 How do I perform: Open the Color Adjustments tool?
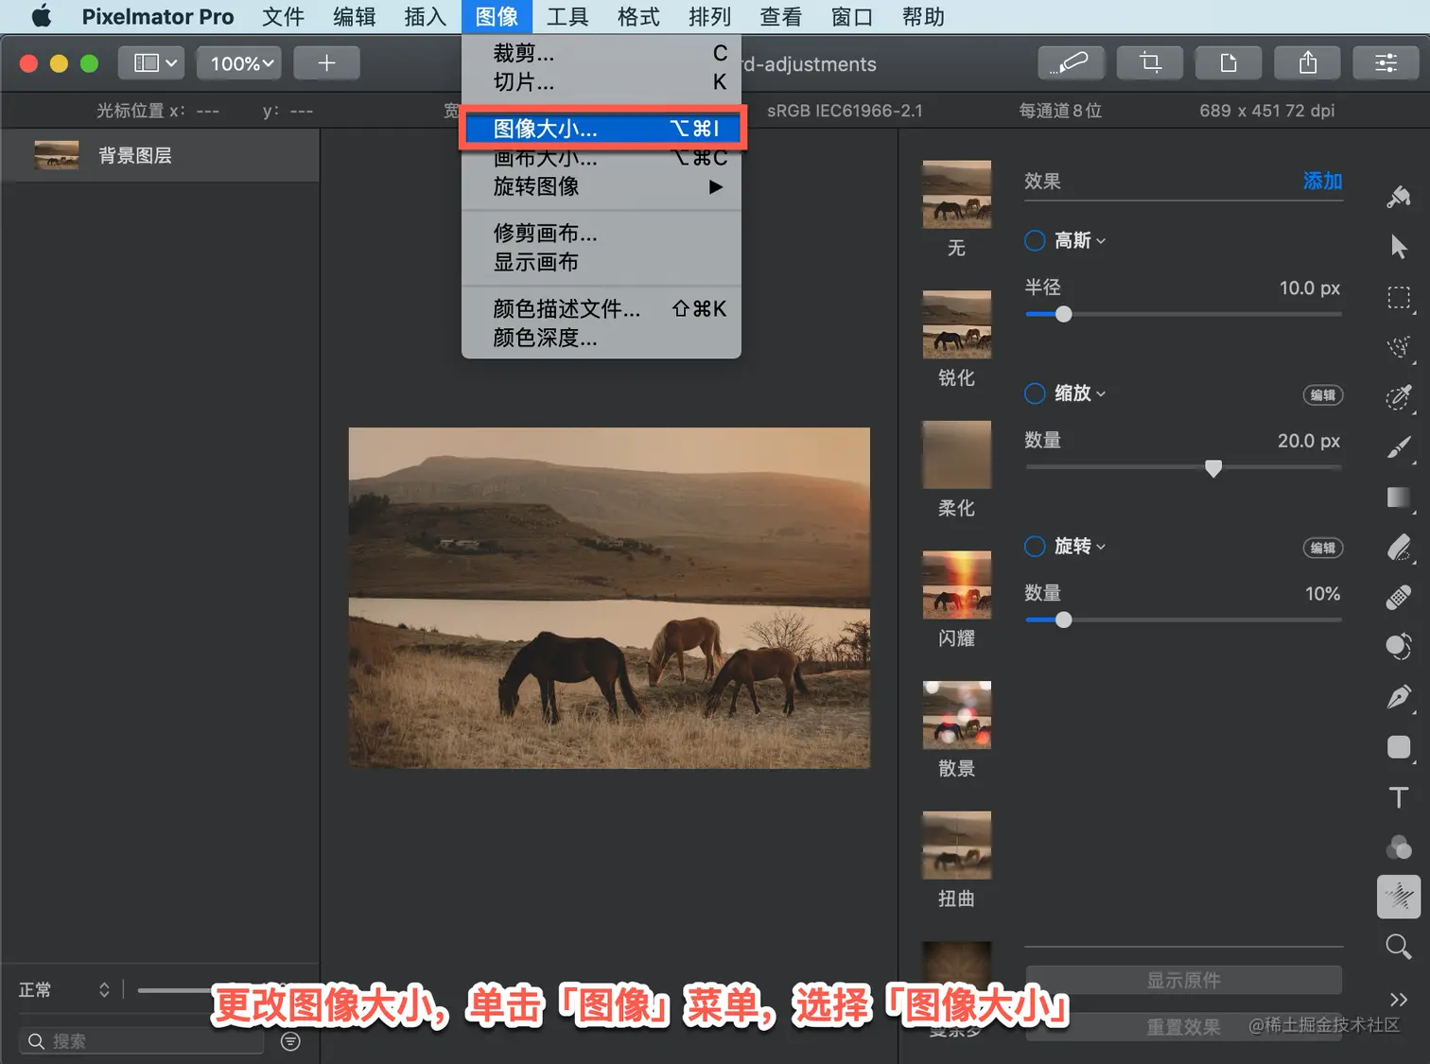coord(1399,847)
